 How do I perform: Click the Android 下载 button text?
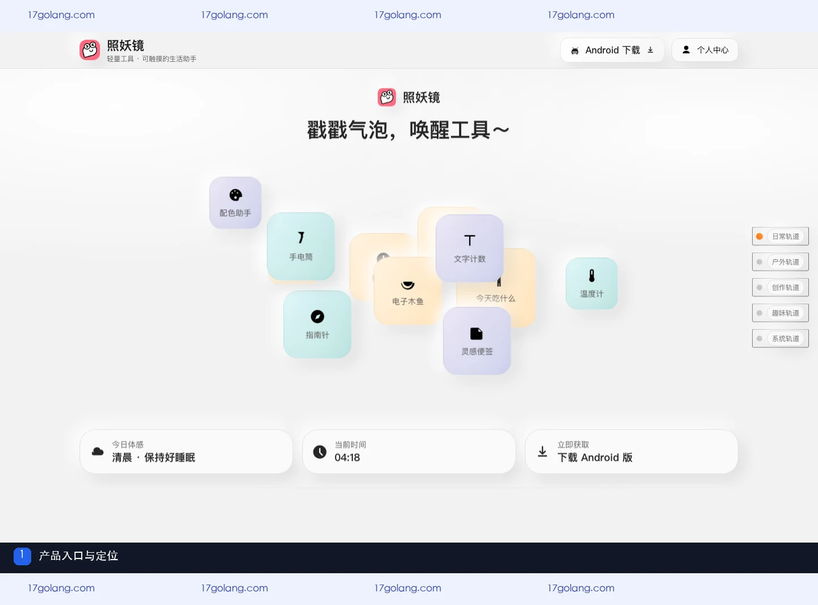tap(612, 51)
